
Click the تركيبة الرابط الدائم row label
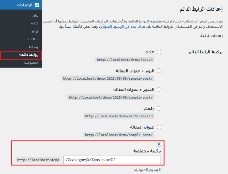coord(206,52)
